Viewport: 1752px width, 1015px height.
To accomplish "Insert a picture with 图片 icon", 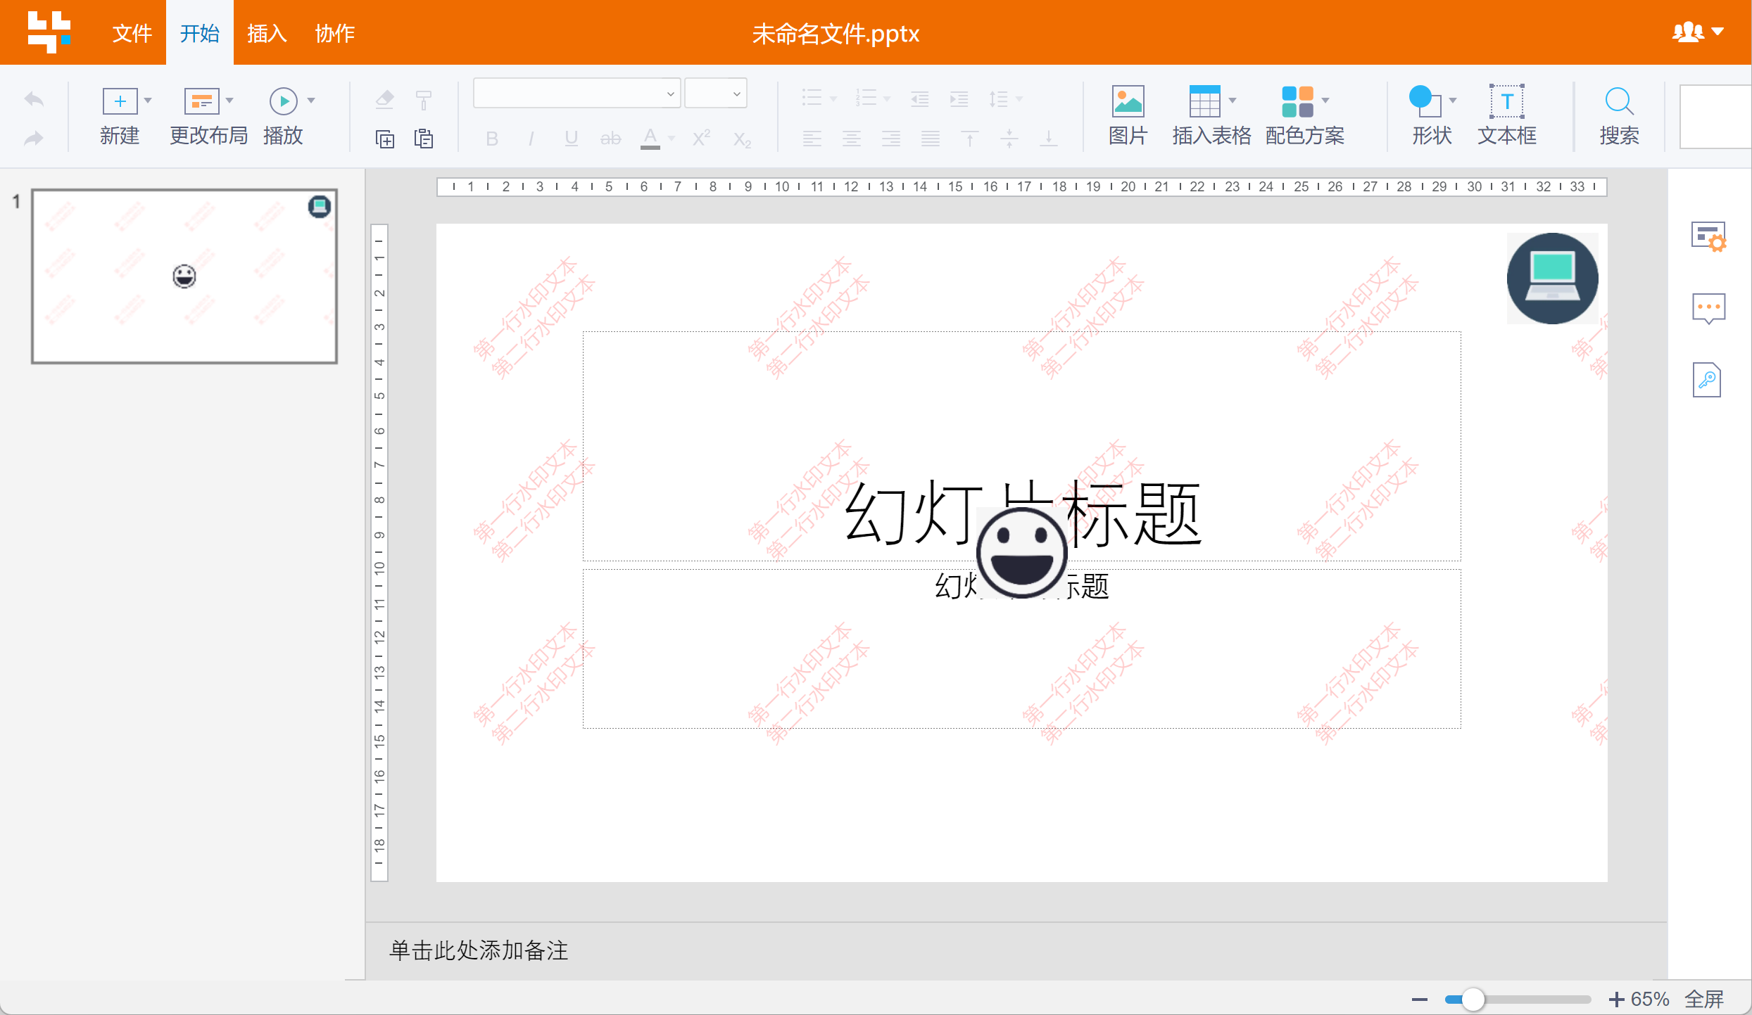I will coord(1128,101).
